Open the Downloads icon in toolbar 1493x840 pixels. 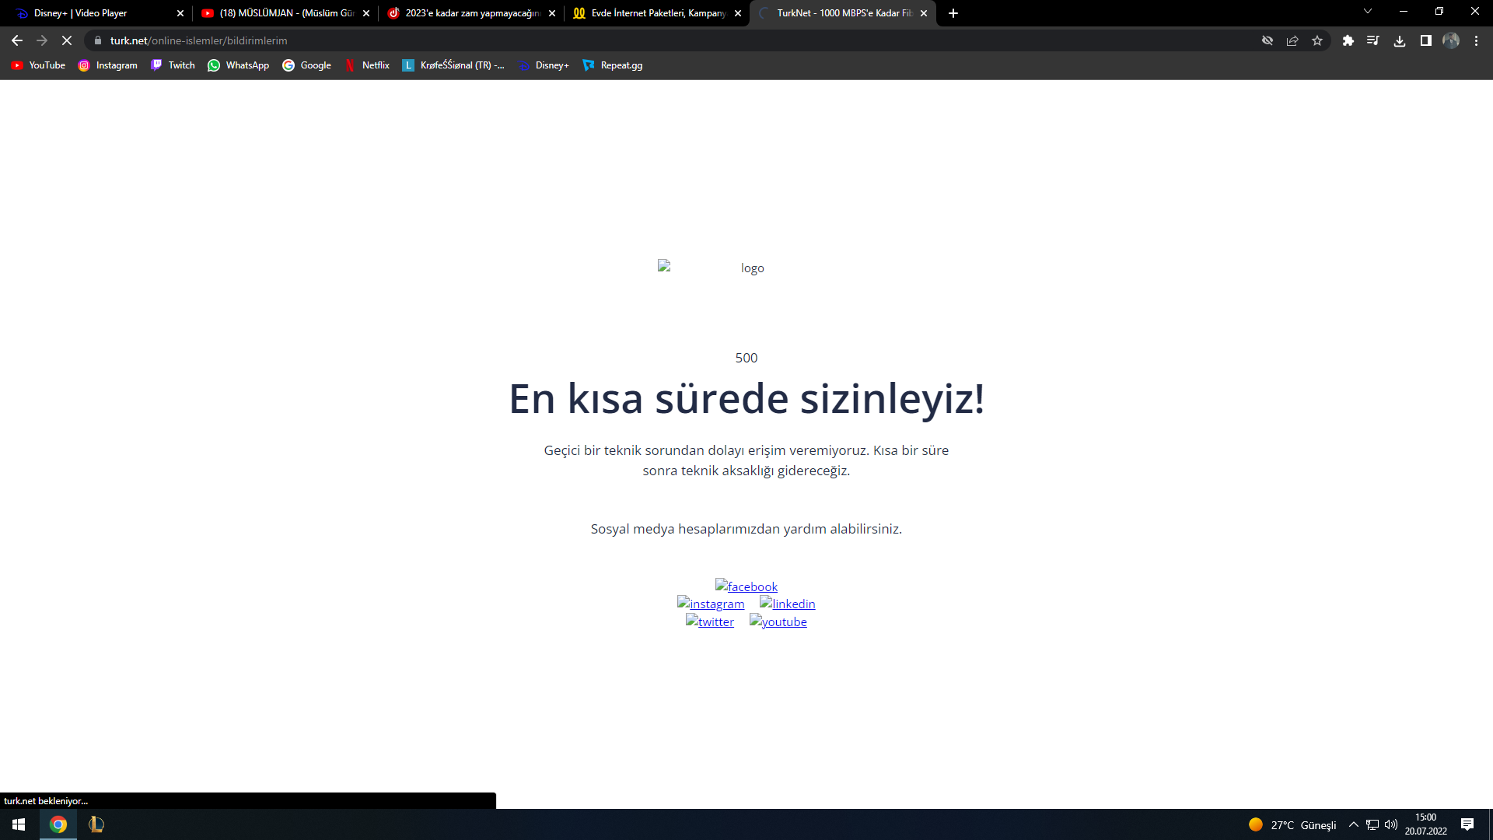pos(1399,40)
